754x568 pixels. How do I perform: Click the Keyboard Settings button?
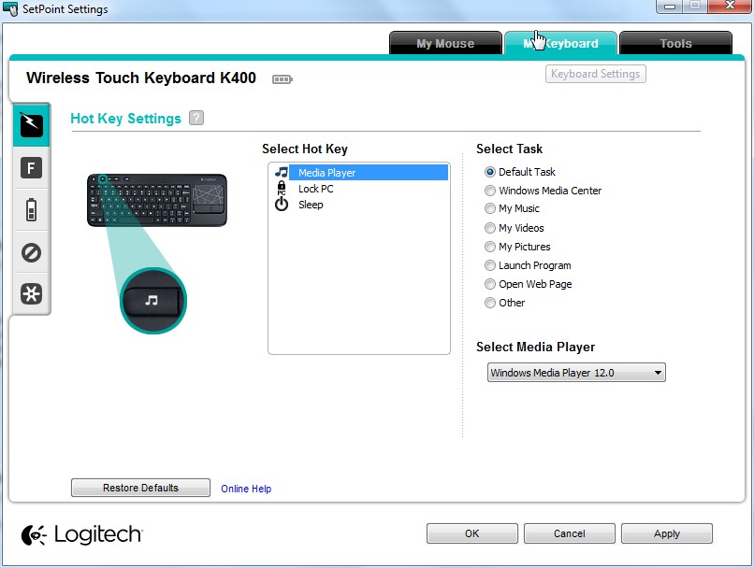coord(595,74)
